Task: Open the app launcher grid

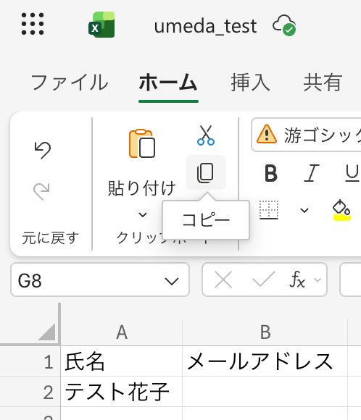Action: pos(33,24)
